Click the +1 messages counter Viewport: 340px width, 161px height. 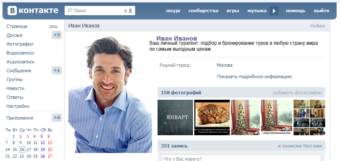(x=57, y=70)
